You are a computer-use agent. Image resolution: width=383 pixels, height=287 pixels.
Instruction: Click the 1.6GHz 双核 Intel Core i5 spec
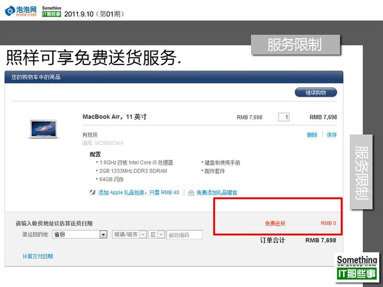click(x=136, y=163)
